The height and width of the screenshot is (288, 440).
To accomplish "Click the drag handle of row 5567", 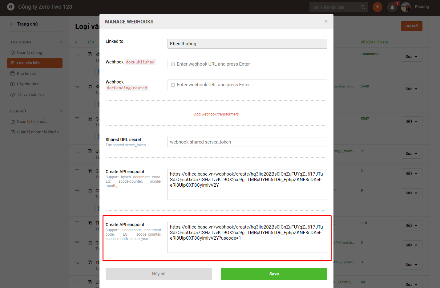I will (77, 119).
